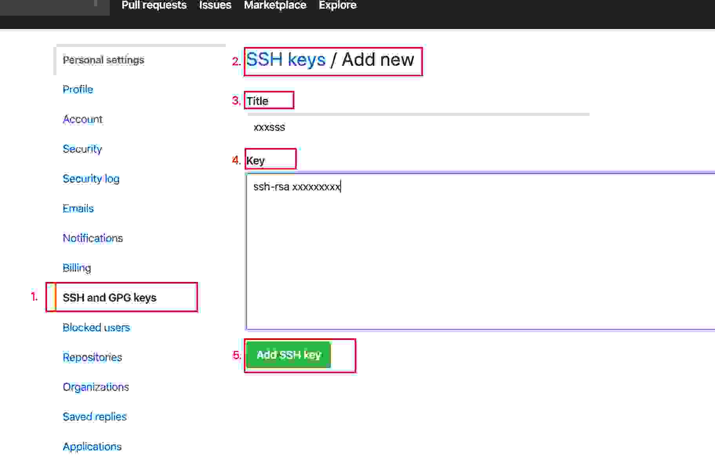
Task: Go to Marketplace in top navigation
Action: 275,5
